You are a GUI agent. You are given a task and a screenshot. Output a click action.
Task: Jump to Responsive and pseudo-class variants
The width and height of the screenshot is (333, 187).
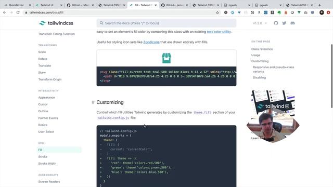point(274,69)
